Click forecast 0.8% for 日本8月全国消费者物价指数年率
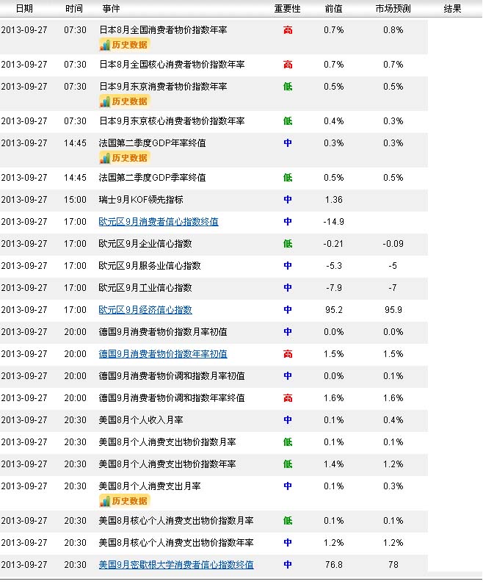Image resolution: width=483 pixels, height=584 pixels. (x=393, y=30)
